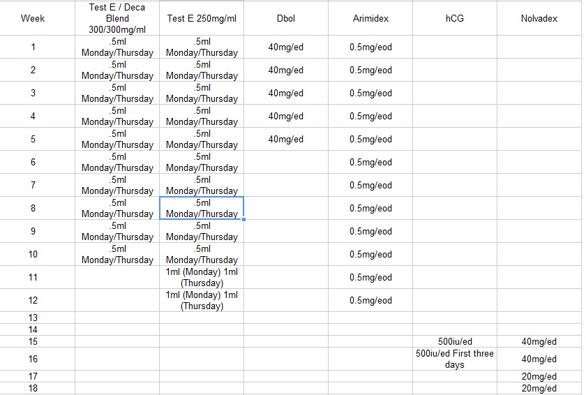Click the week 3 Dbol "40mg/ed" cell

(286, 94)
